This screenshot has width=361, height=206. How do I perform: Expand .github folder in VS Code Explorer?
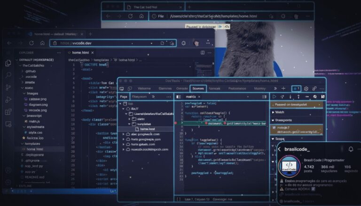[23, 71]
